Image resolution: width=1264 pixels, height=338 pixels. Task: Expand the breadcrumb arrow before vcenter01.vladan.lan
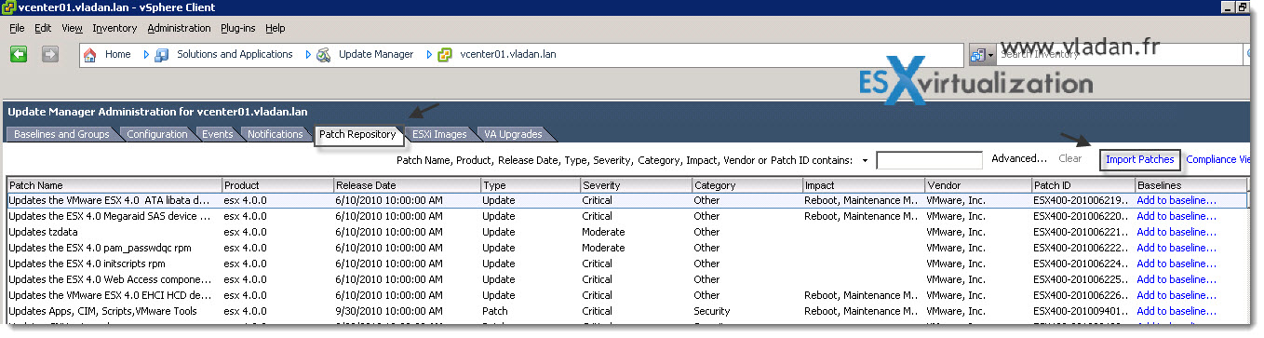coord(429,55)
